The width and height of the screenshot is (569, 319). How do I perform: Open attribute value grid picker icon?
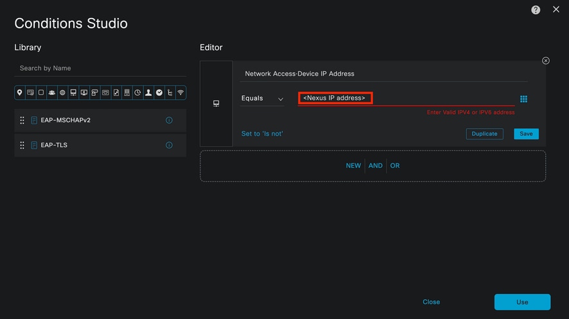(523, 98)
